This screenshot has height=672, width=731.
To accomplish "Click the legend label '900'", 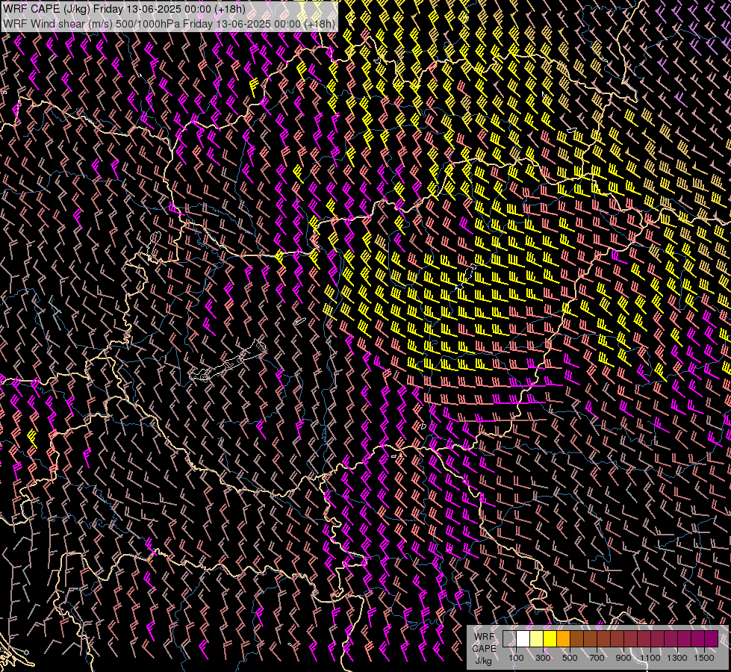I will point(623,658).
